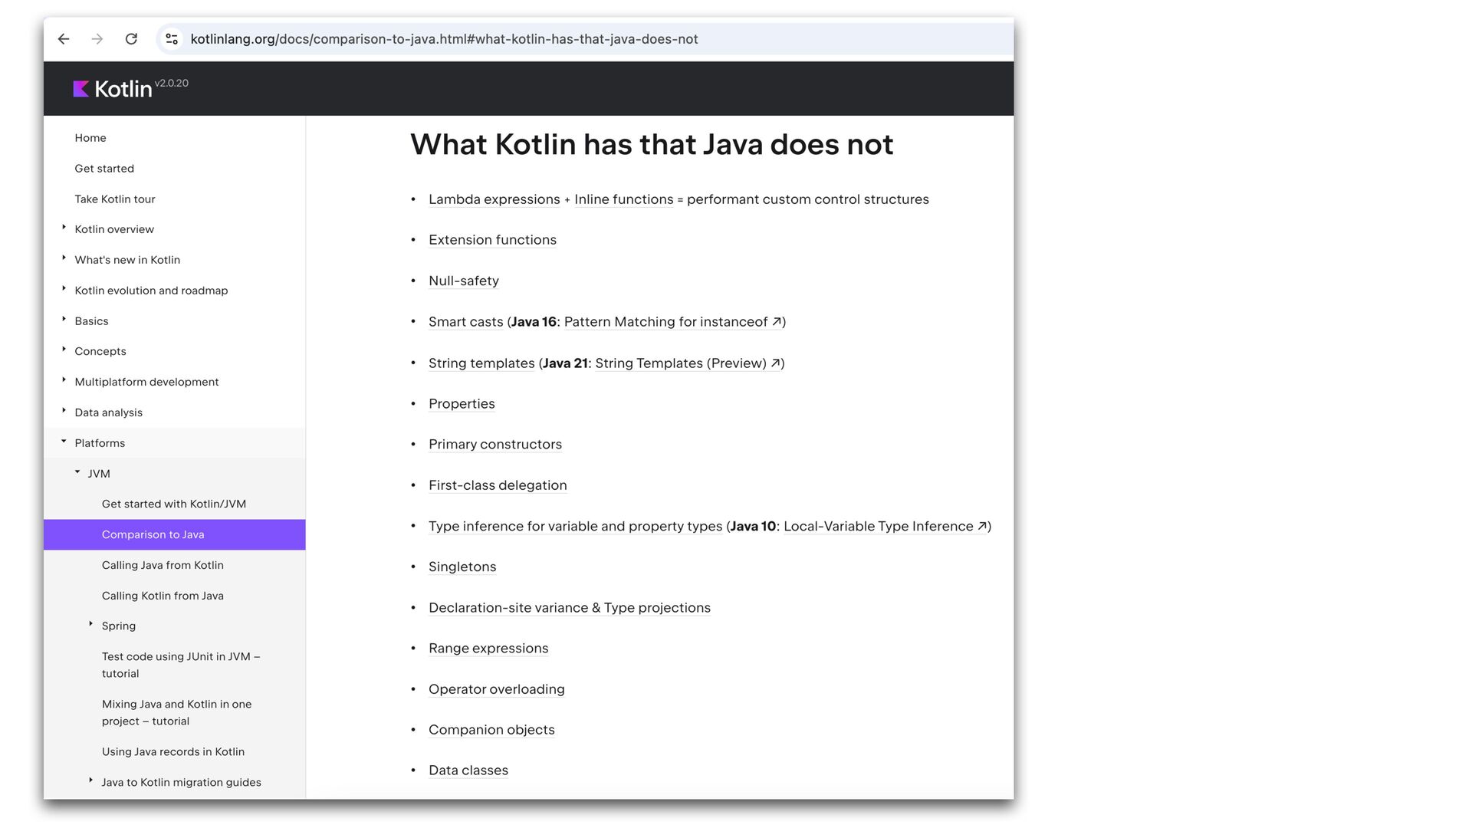Expand What's new in Kotlin arrow
Image resolution: width=1472 pixels, height=828 pixels.
64,258
